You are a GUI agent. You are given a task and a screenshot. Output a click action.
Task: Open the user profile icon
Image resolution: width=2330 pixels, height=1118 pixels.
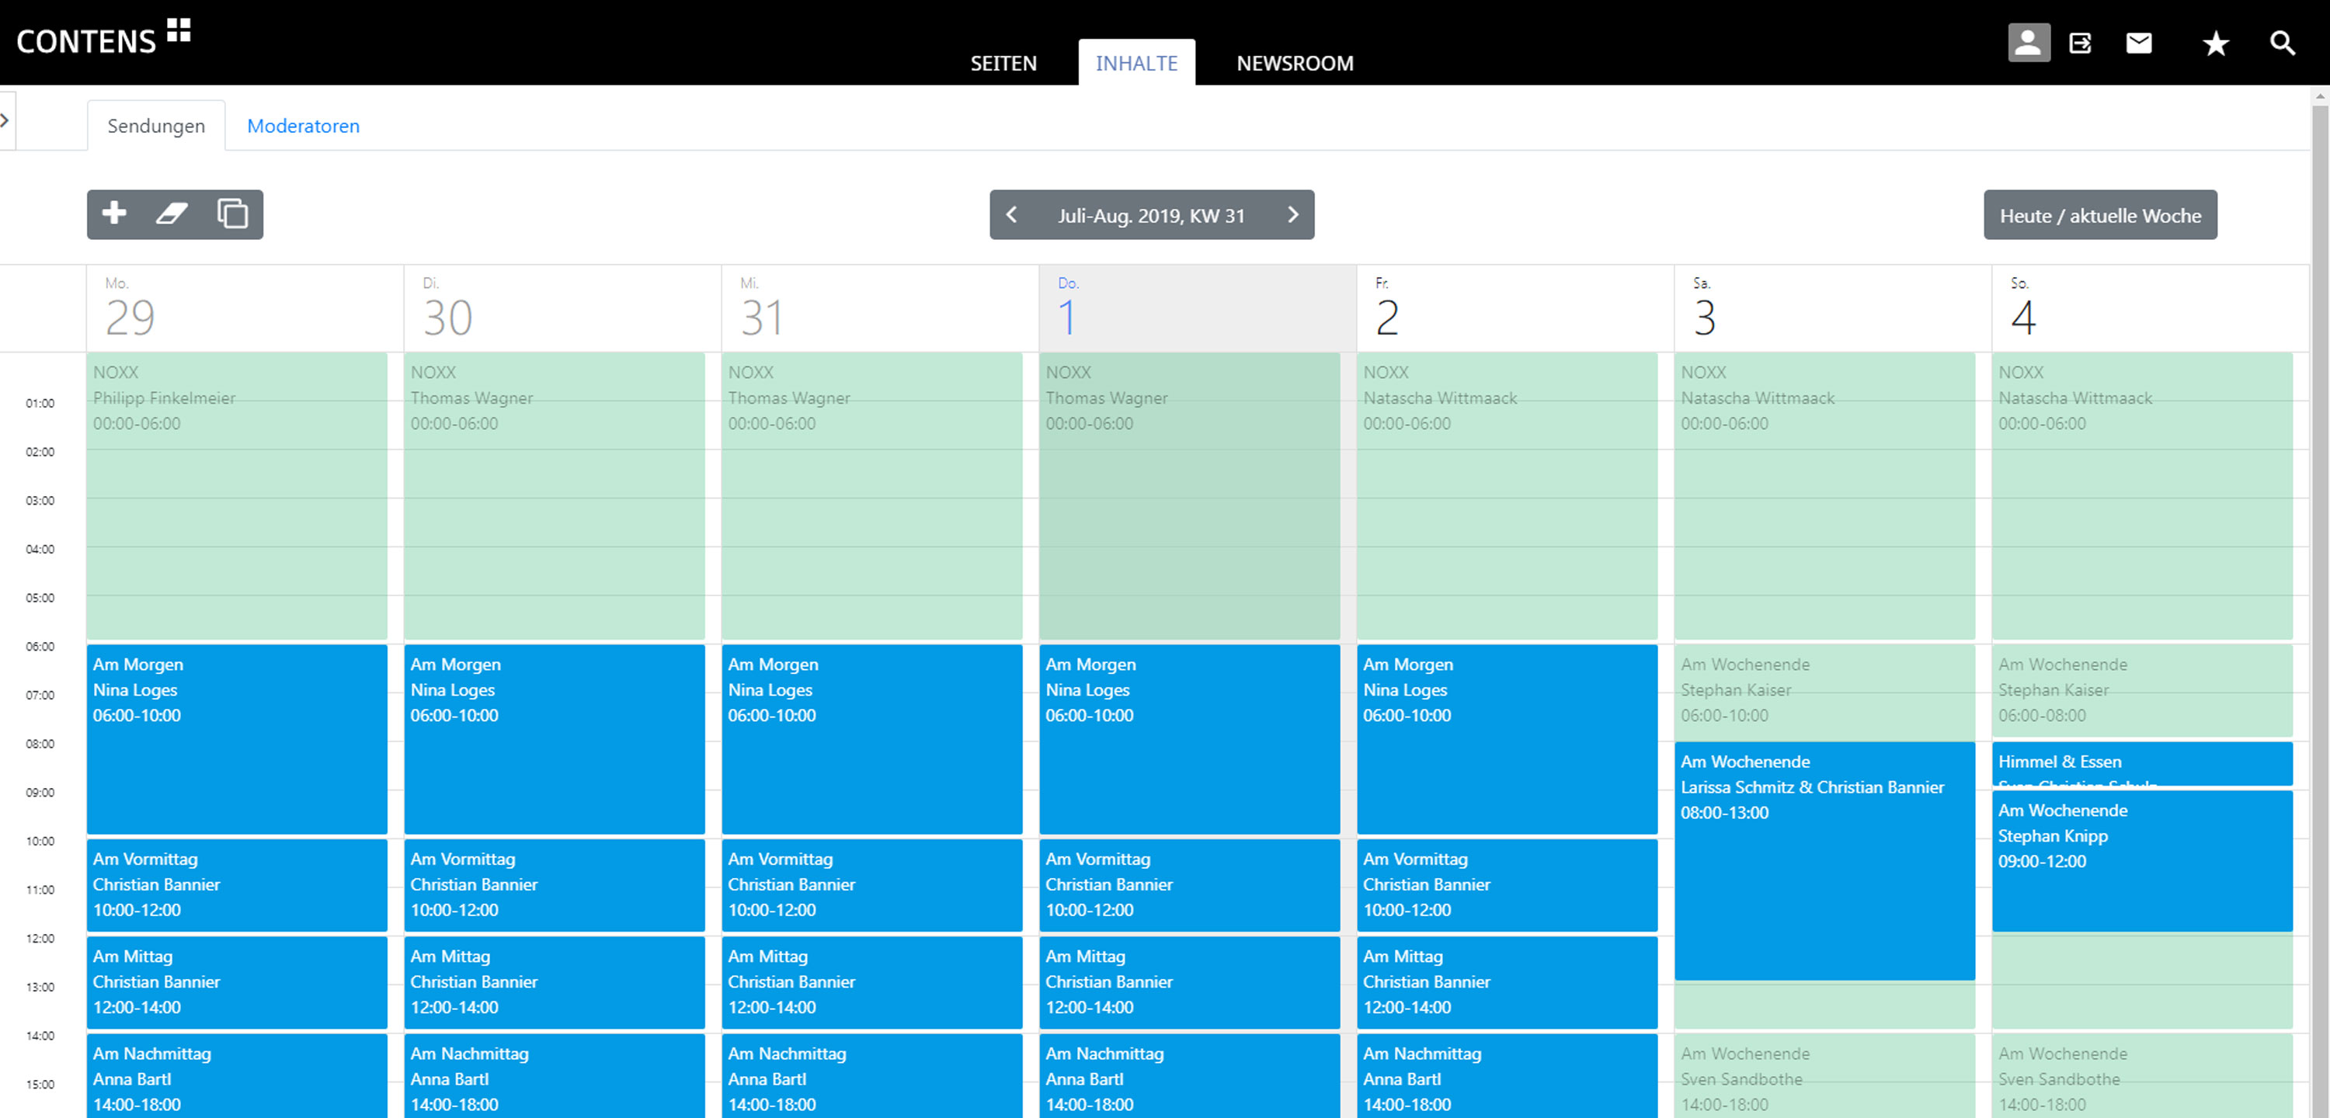click(x=2028, y=43)
